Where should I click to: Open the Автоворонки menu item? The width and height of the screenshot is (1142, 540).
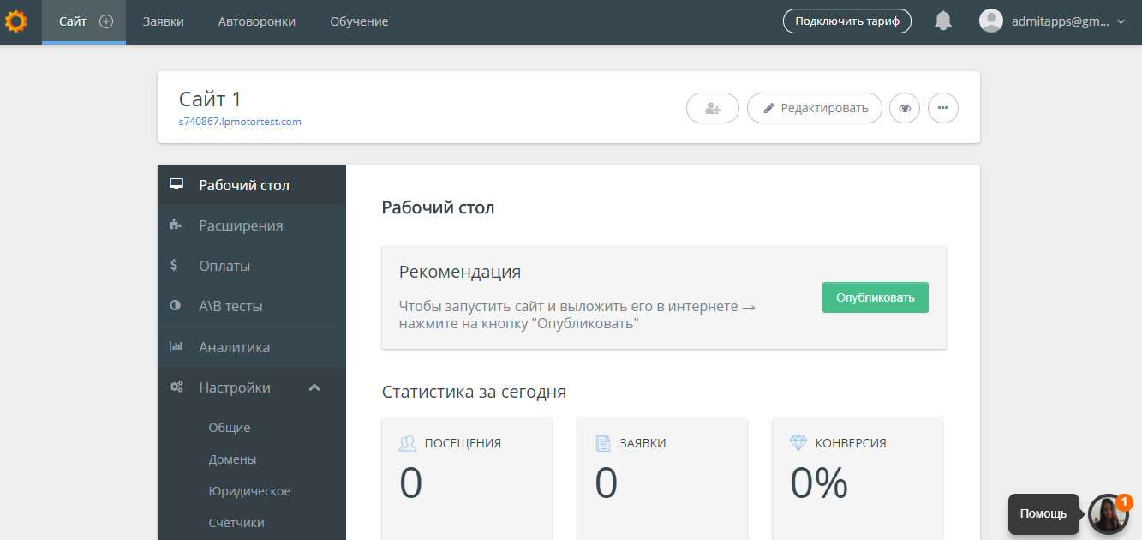(256, 21)
